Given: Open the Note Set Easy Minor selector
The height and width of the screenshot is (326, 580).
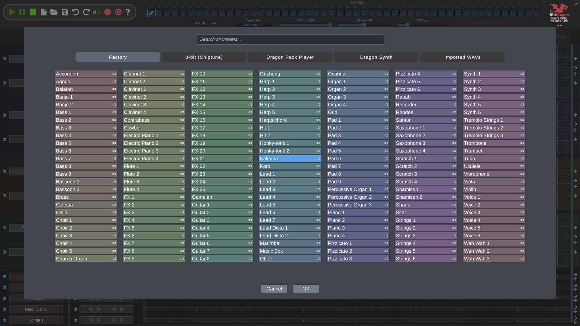Looking at the screenshot, I should click(x=253, y=25).
